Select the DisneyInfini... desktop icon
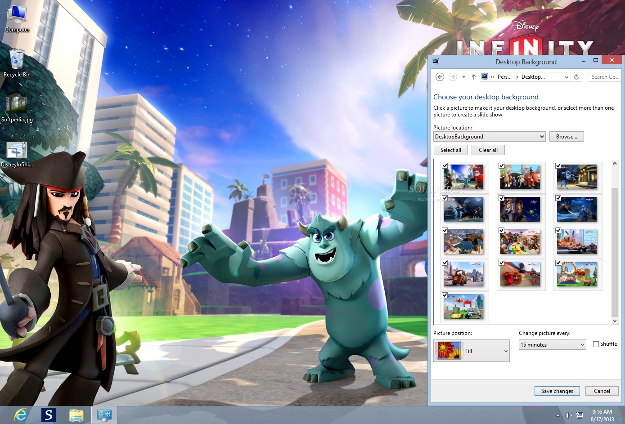Image resolution: width=625 pixels, height=424 pixels. tap(17, 154)
